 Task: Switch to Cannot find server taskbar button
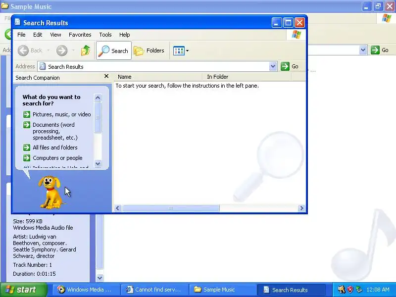(154, 290)
